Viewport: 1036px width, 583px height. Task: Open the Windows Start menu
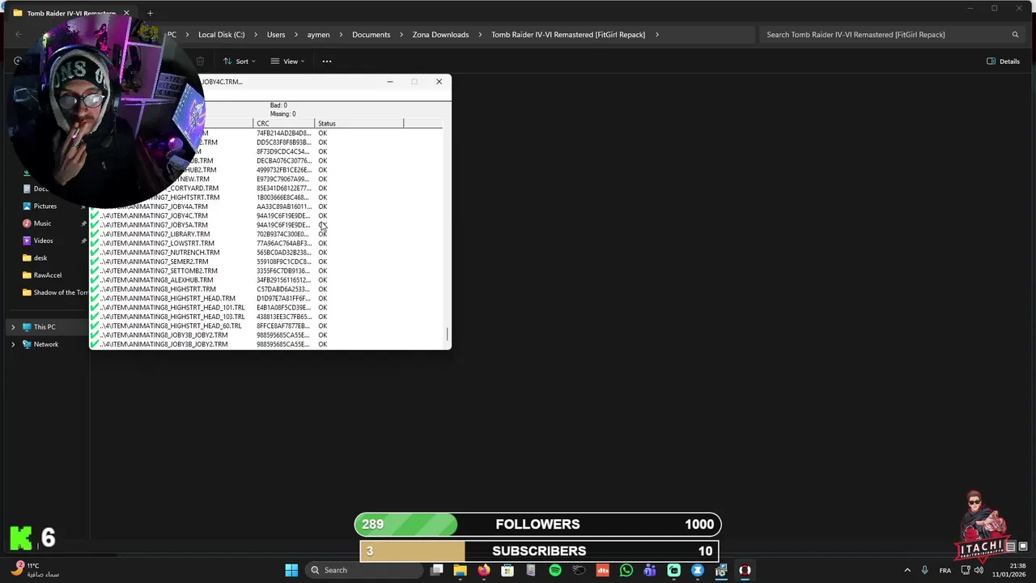pyautogui.click(x=291, y=570)
